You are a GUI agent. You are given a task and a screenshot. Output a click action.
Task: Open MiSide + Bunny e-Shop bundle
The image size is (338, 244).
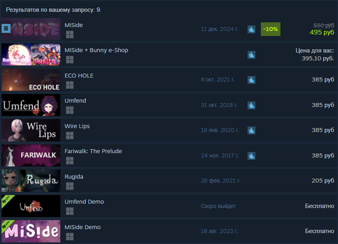coord(97,50)
